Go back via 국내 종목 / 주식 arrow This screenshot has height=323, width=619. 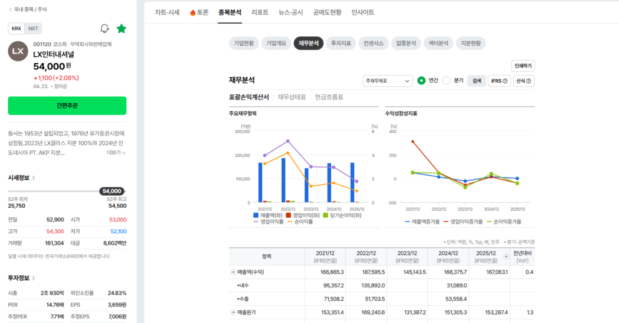click(10, 10)
